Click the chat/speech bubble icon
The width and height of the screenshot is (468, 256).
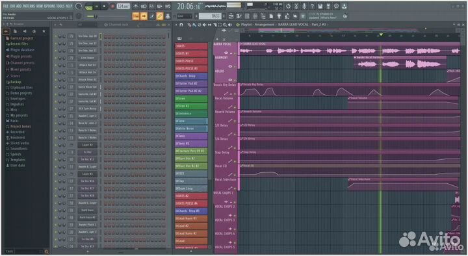click(x=337, y=6)
